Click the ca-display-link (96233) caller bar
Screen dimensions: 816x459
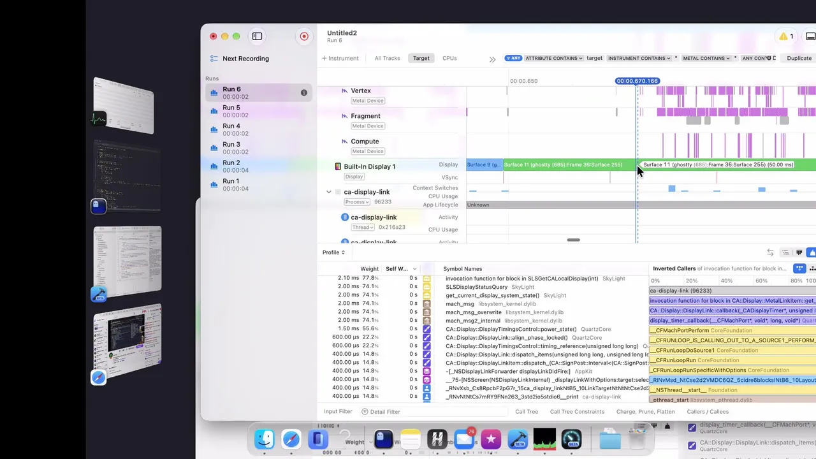point(732,291)
